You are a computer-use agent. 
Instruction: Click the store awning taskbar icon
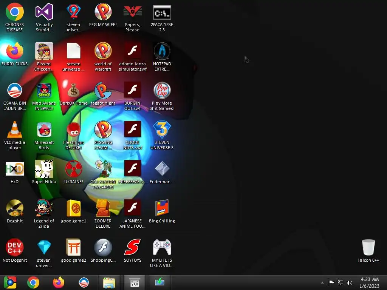(x=135, y=282)
